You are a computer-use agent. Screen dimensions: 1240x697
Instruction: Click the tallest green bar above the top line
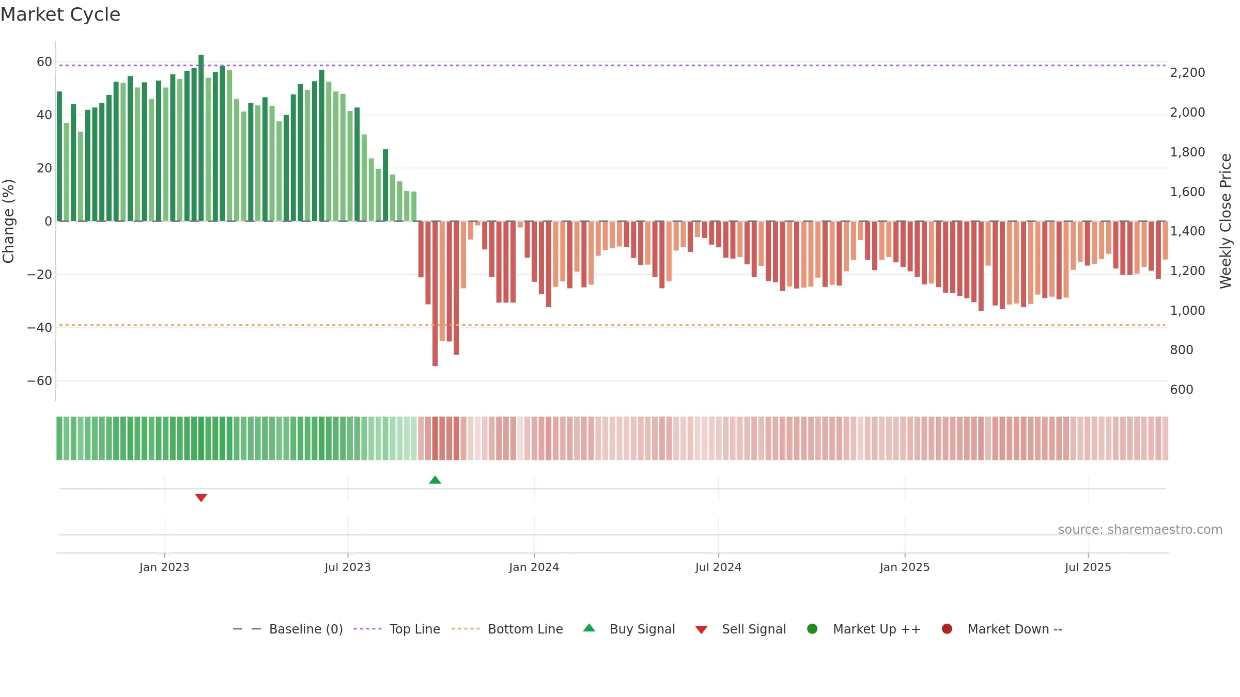tap(201, 138)
